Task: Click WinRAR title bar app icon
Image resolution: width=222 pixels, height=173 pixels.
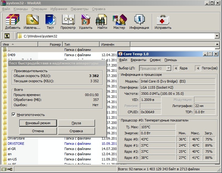Action: click(x=3, y=3)
